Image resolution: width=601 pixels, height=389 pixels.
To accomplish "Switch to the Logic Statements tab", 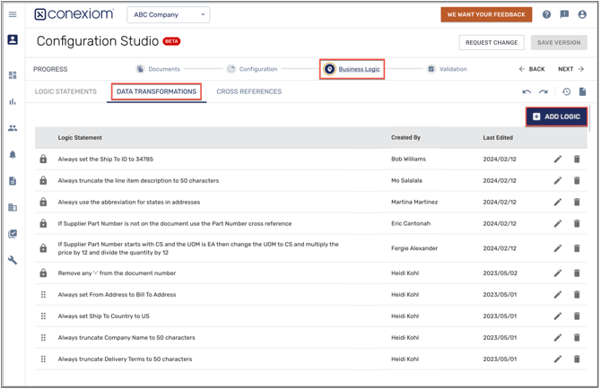I will pos(65,91).
